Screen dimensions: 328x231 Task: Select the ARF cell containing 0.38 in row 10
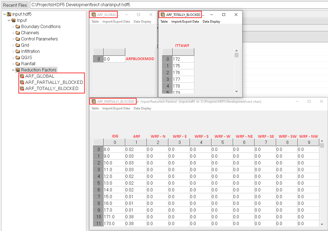[x=136, y=217]
